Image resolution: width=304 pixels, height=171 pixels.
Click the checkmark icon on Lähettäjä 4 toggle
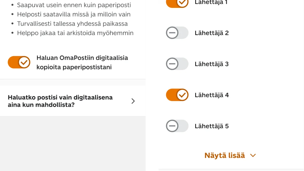[182, 95]
